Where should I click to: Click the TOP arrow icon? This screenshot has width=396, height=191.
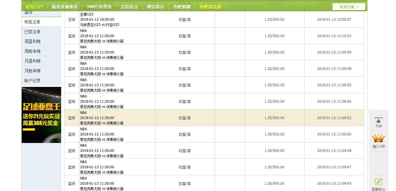378,121
